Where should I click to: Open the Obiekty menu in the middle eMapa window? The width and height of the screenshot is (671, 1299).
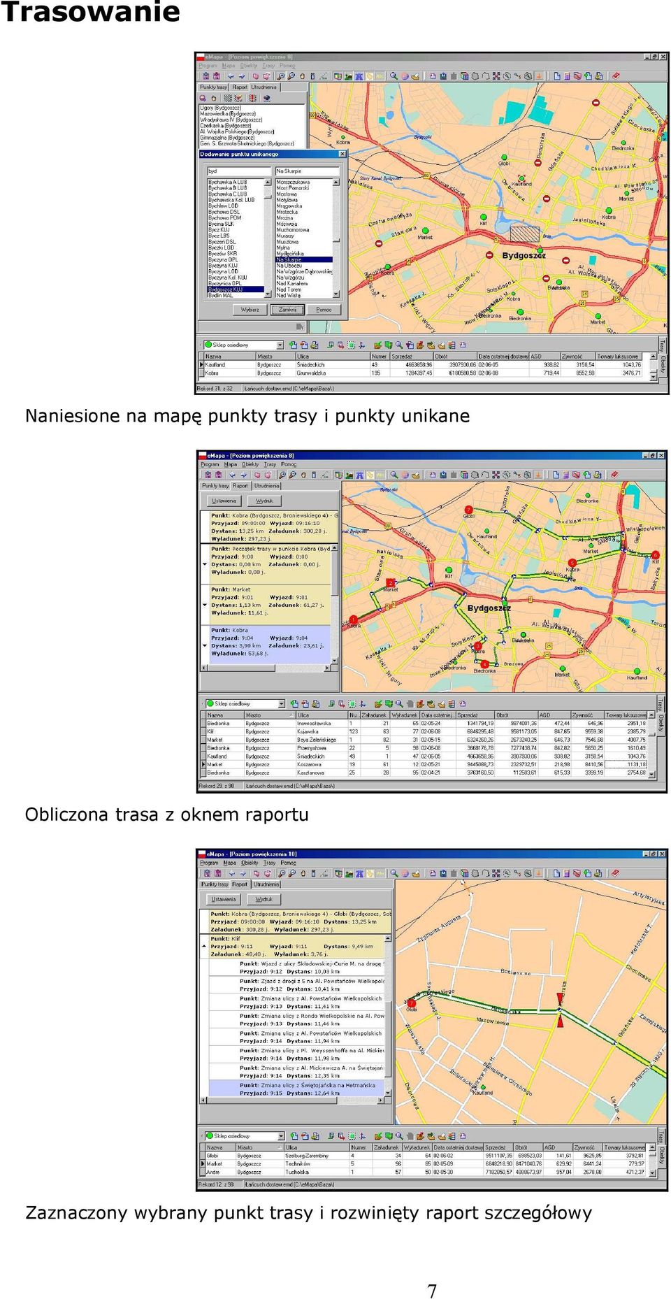click(x=250, y=464)
